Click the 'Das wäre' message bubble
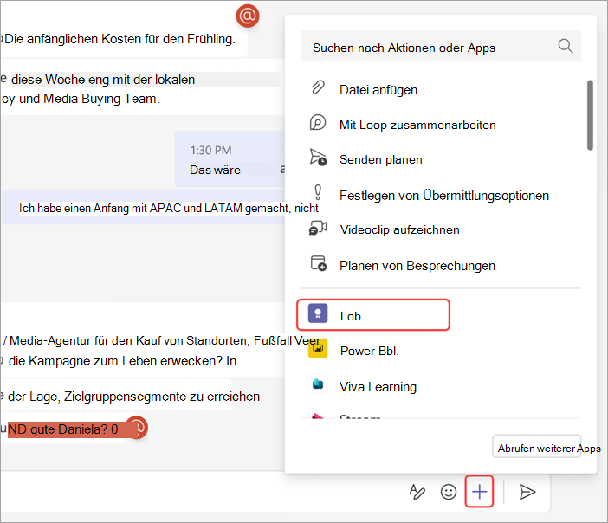This screenshot has width=608, height=523. pos(230,159)
